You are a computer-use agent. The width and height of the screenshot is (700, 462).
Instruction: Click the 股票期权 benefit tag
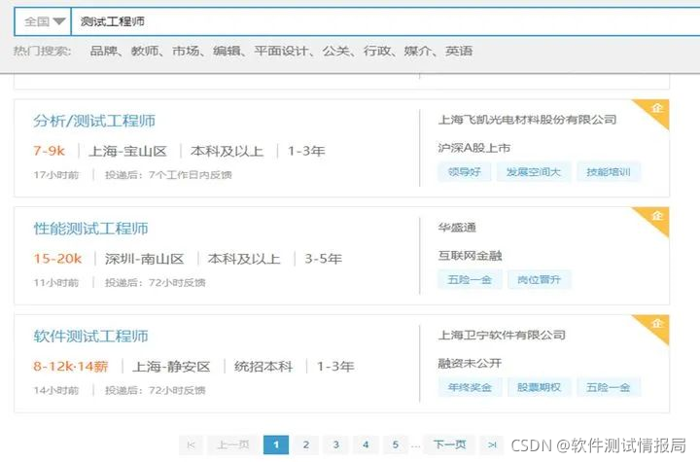pyautogui.click(x=539, y=387)
